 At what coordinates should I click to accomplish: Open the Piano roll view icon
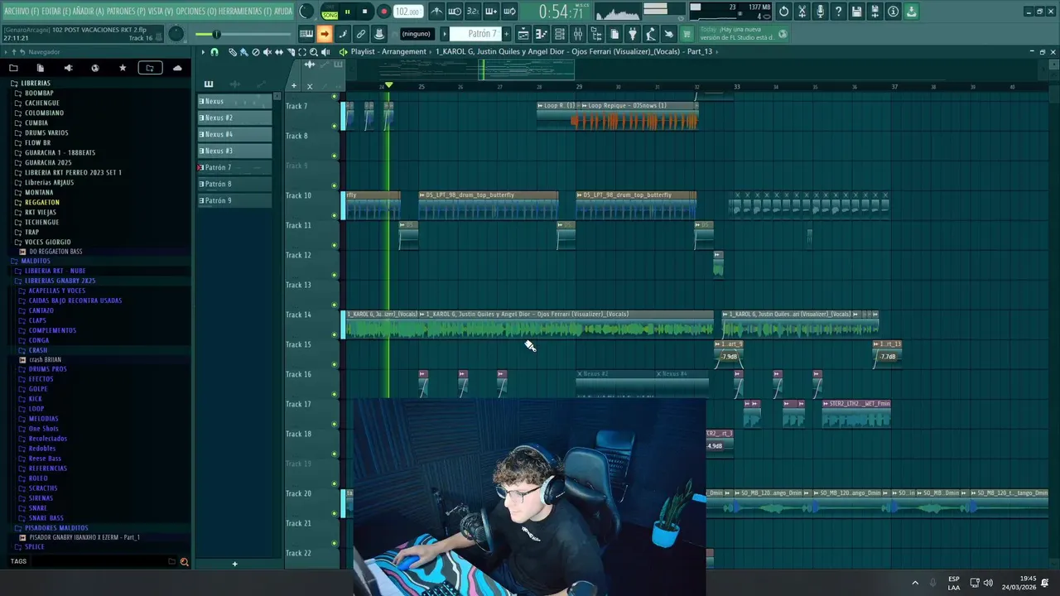point(541,34)
